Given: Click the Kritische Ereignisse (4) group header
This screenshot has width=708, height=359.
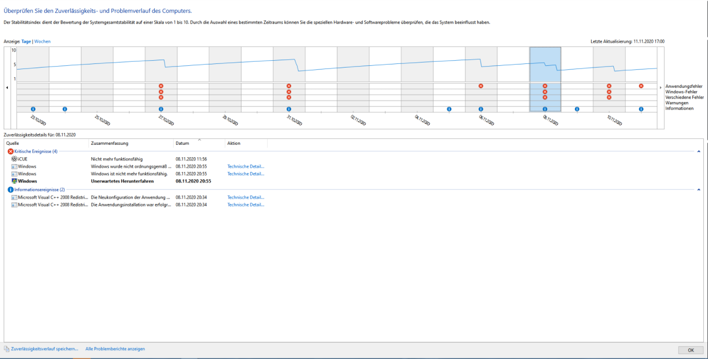Looking at the screenshot, I should pyautogui.click(x=36, y=151).
